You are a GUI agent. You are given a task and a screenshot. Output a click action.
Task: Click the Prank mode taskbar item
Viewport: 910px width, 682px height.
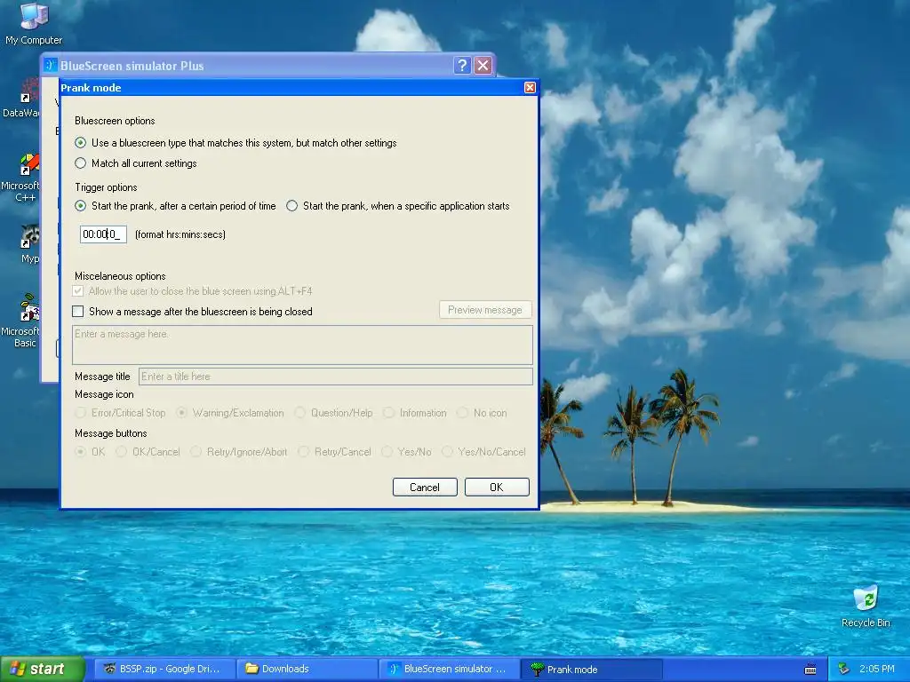591,670
